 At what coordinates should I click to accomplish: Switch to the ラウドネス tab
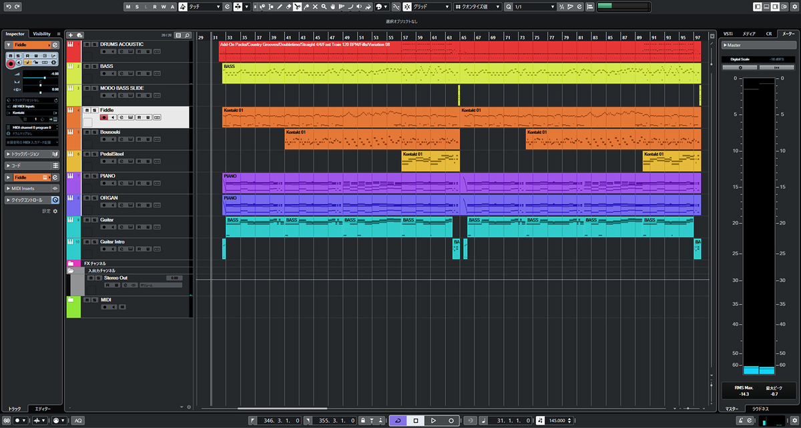pyautogui.click(x=760, y=408)
